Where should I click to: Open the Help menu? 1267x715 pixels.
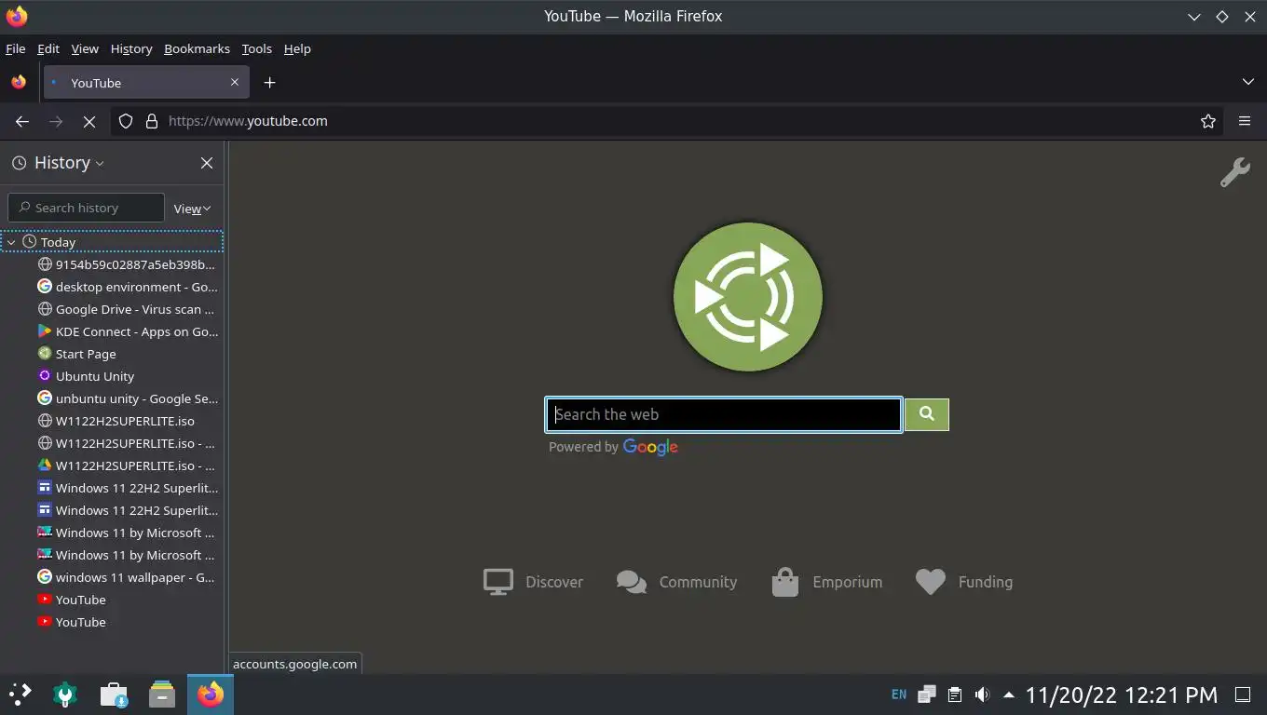297,48
